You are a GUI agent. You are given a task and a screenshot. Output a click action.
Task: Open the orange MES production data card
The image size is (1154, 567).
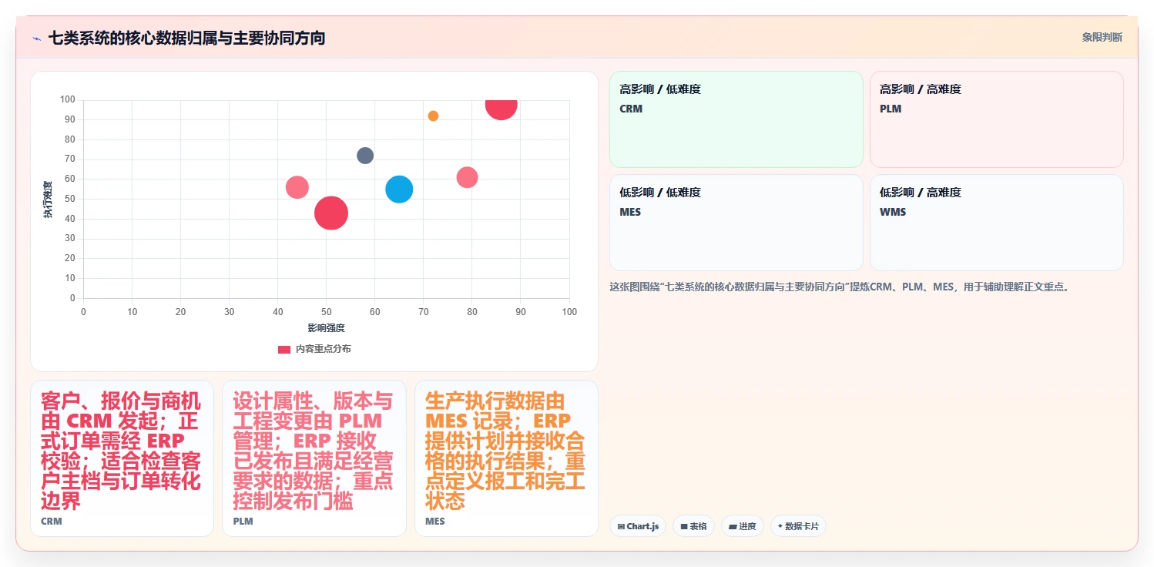[506, 458]
